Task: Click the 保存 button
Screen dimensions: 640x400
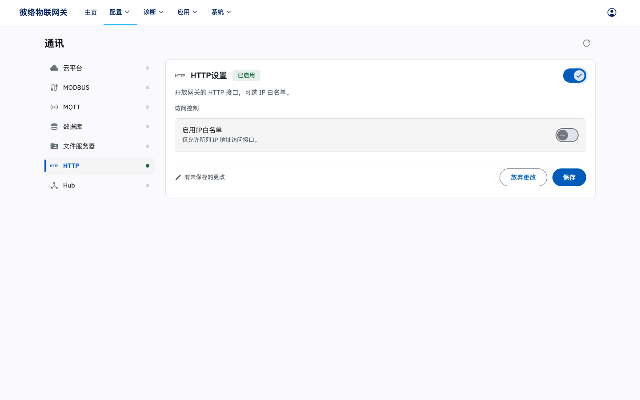Action: [x=569, y=177]
